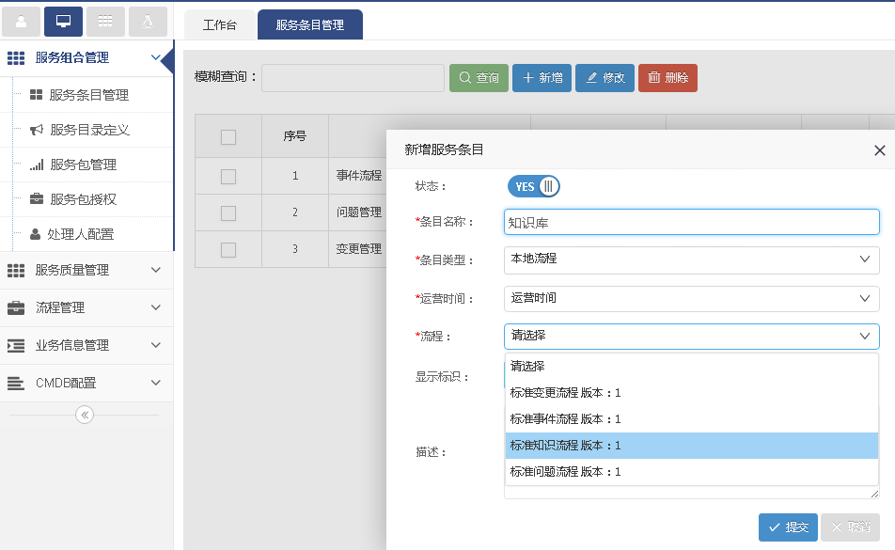Viewport: 895px width, 550px height.
Task: Open 服务包授权 with briefcase icon
Action: click(x=82, y=199)
